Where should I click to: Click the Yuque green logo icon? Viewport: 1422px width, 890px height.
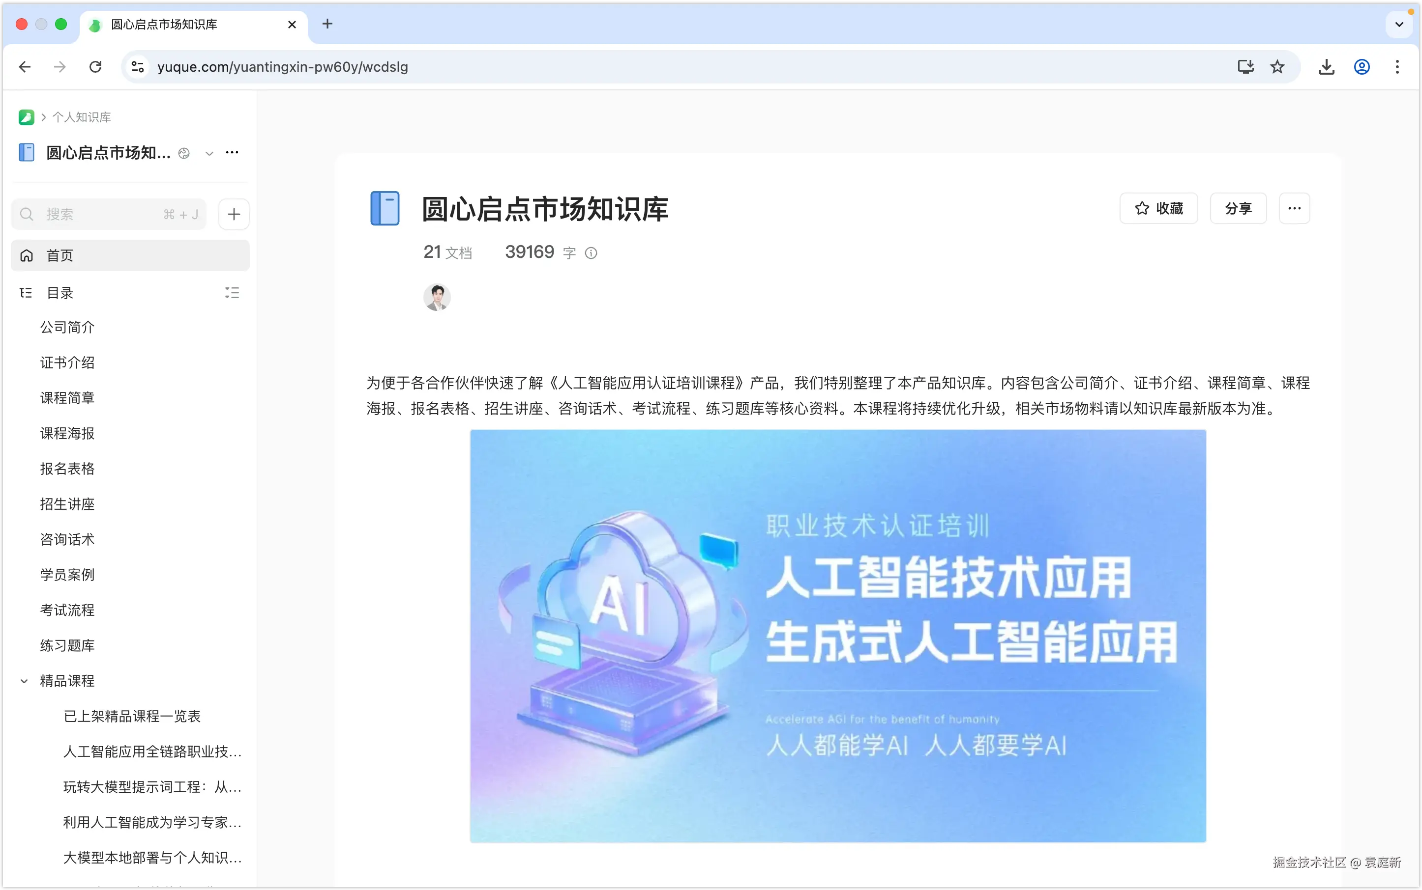click(x=26, y=117)
